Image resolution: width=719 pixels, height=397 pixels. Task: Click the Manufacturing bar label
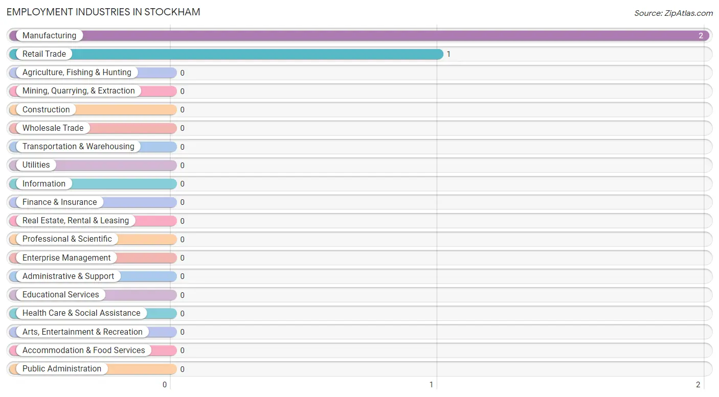click(x=49, y=36)
